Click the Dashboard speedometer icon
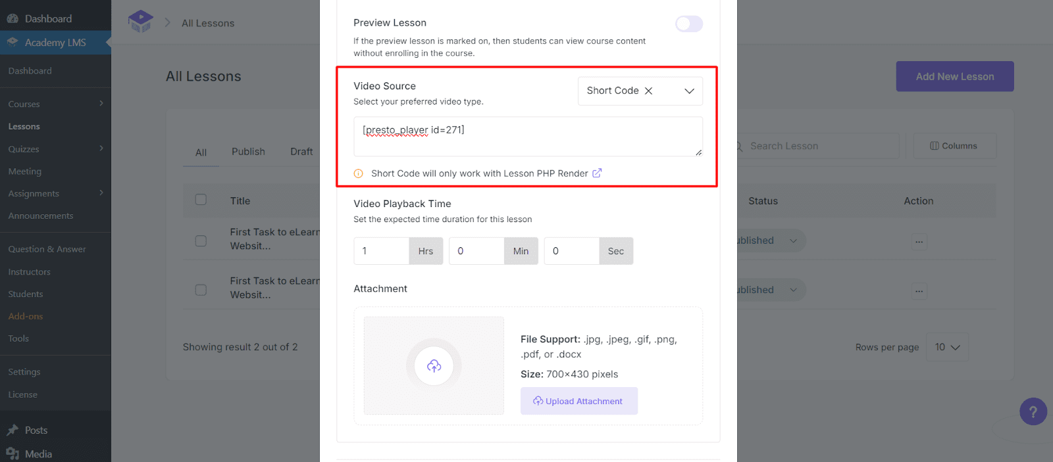 [x=13, y=18]
